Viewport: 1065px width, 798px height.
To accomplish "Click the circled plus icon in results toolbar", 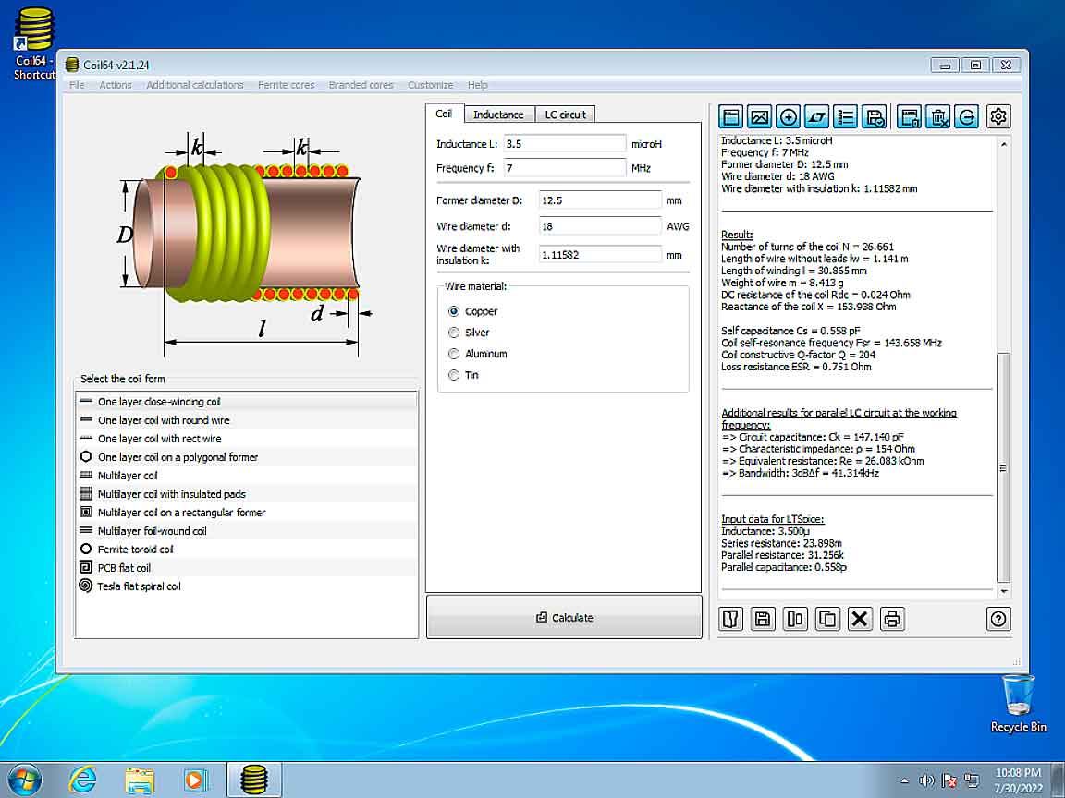I will (x=788, y=116).
